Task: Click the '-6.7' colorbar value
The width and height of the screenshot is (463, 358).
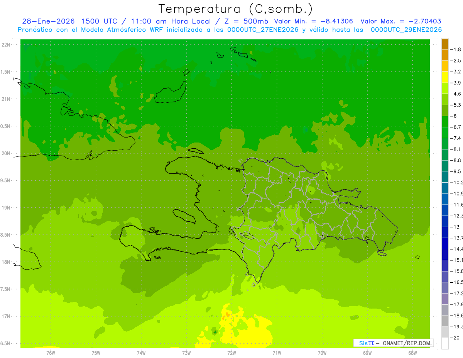Action: click(x=456, y=127)
